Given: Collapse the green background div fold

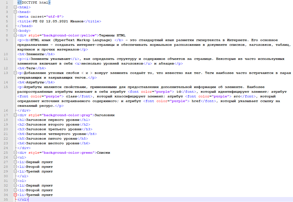Looking at the screenshot, I should pos(15,153).
